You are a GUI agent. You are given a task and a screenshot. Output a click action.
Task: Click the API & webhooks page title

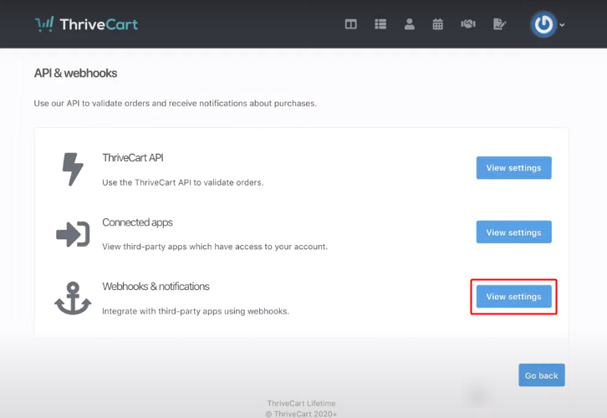tap(75, 74)
